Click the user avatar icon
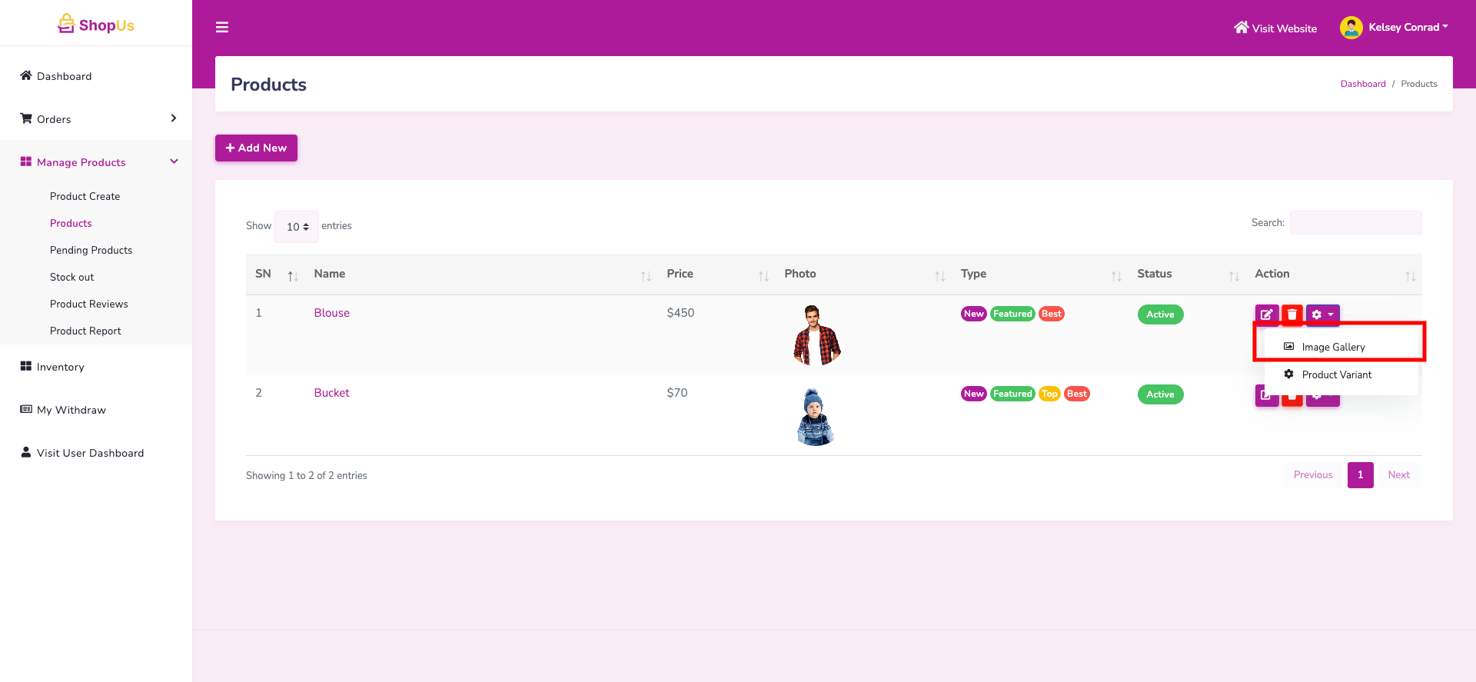 click(x=1351, y=28)
